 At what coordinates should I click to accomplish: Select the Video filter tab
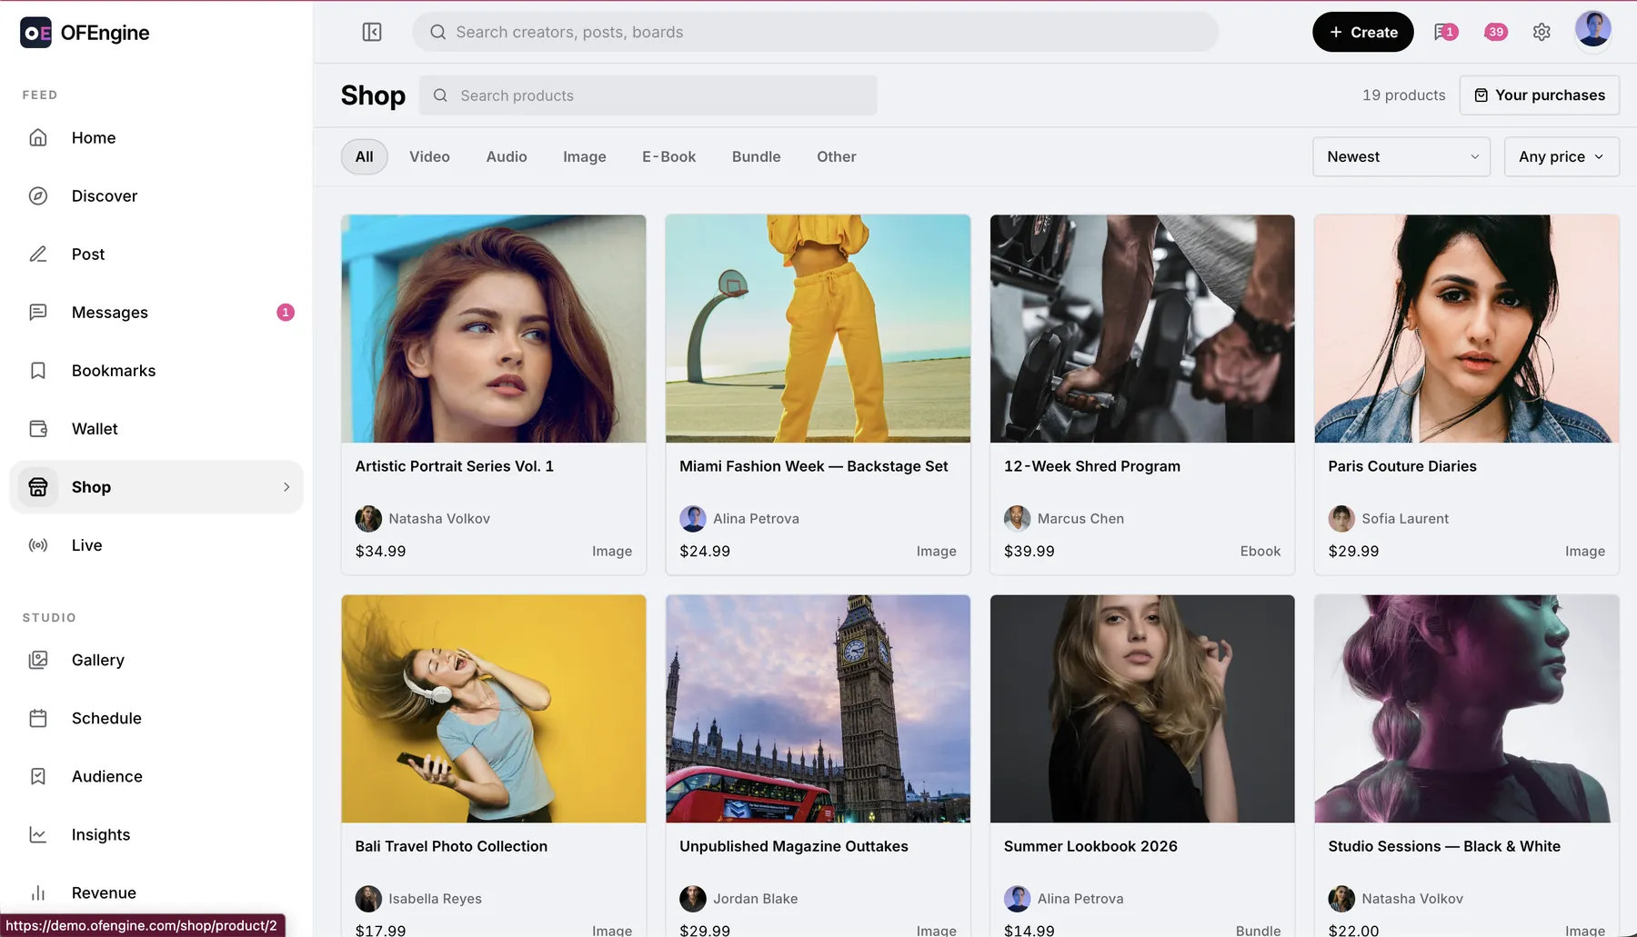click(429, 156)
